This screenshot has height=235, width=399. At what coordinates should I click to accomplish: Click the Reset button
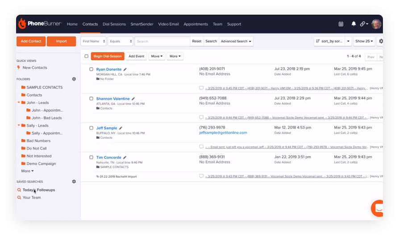point(197,41)
